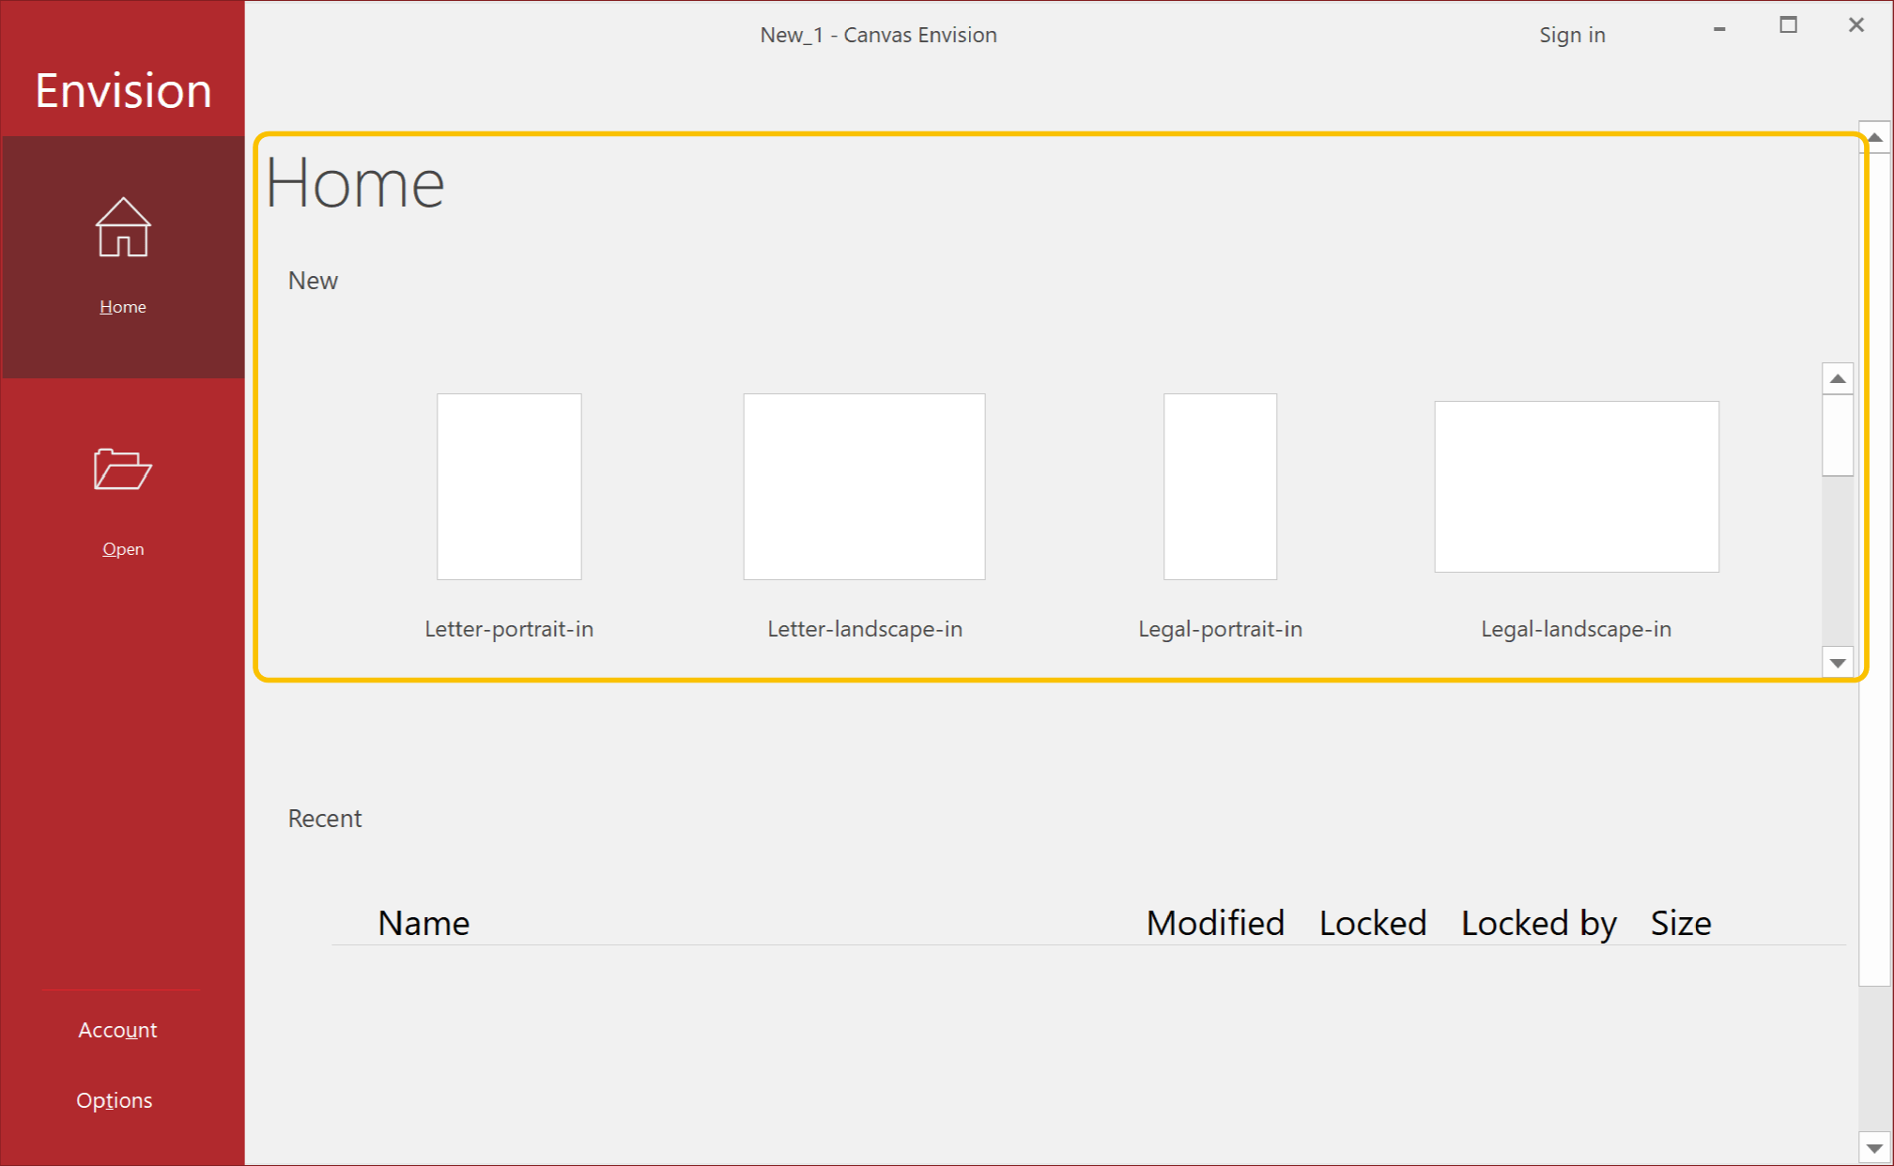The width and height of the screenshot is (1894, 1166).
Task: Choose the Legal-landscape-in blank template
Action: [x=1576, y=486]
